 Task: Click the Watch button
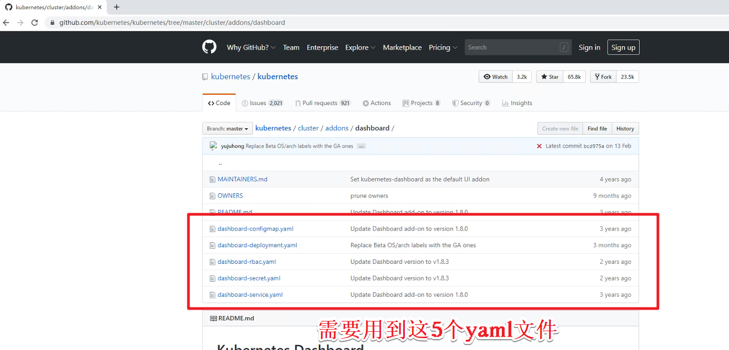(x=495, y=77)
